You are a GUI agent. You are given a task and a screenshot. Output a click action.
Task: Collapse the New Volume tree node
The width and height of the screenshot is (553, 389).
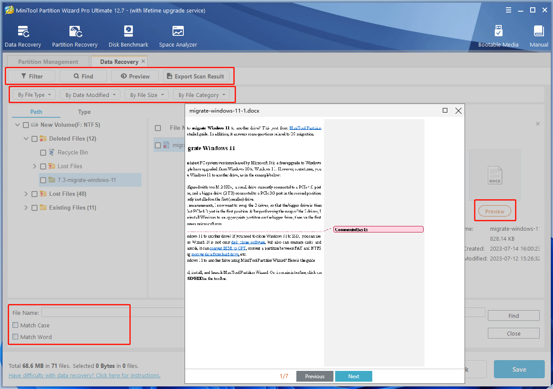click(x=18, y=125)
